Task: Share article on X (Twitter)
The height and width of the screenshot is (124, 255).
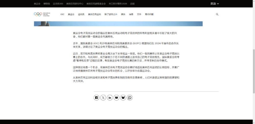Action: [x=103, y=98]
